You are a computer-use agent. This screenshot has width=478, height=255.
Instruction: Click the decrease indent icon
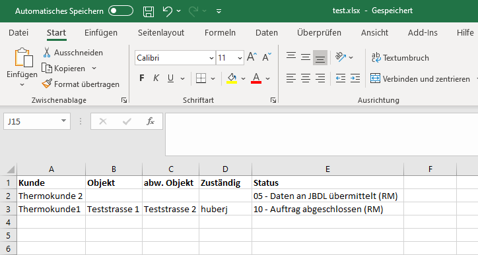click(x=341, y=78)
